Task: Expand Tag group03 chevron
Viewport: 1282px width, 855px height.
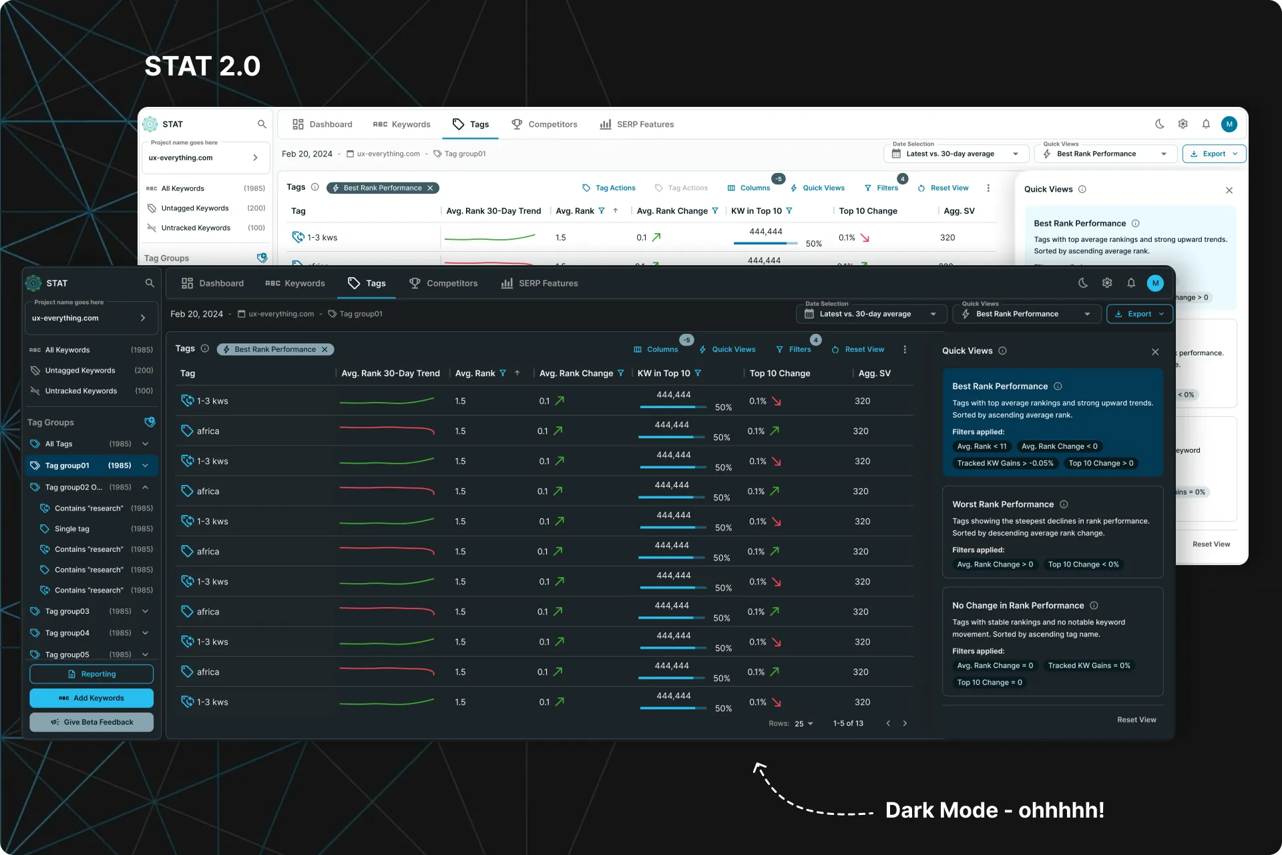Action: click(x=145, y=611)
